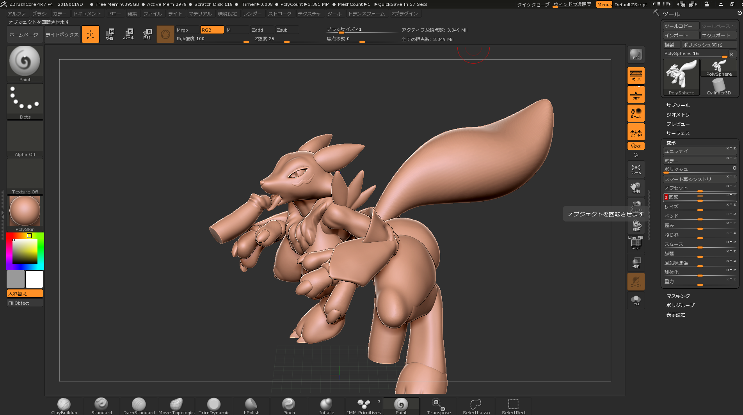
Task: Click the ライトボックス button
Action: coord(62,34)
